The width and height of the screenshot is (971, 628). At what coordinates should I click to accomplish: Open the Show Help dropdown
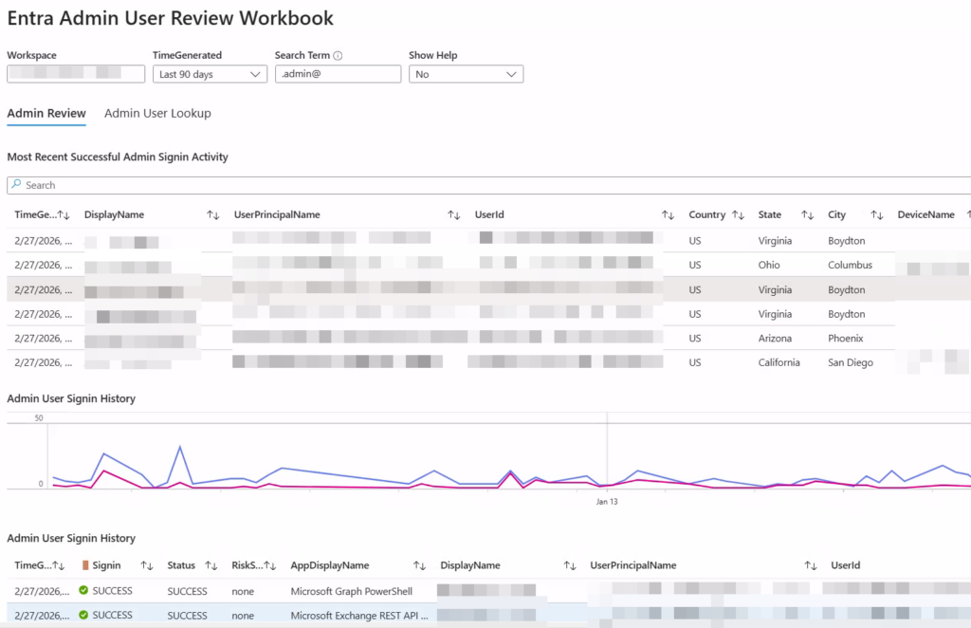coord(466,74)
